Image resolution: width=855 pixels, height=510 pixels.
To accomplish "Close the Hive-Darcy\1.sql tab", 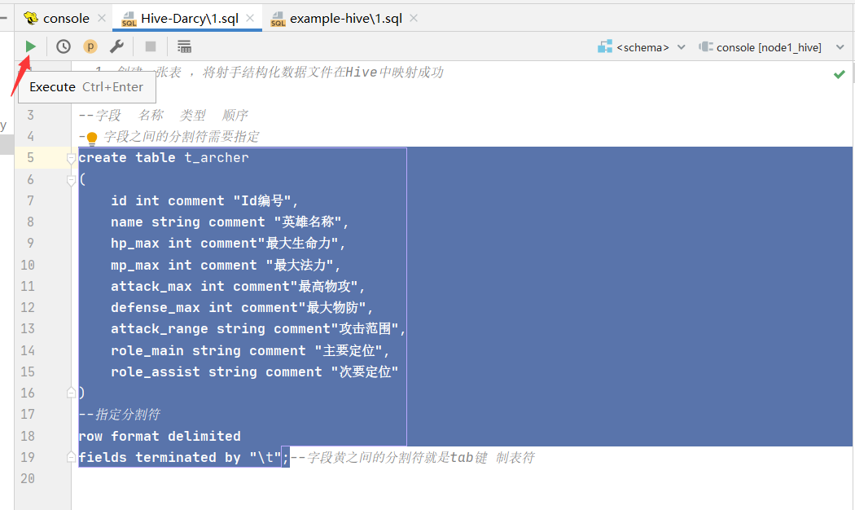I will point(250,18).
